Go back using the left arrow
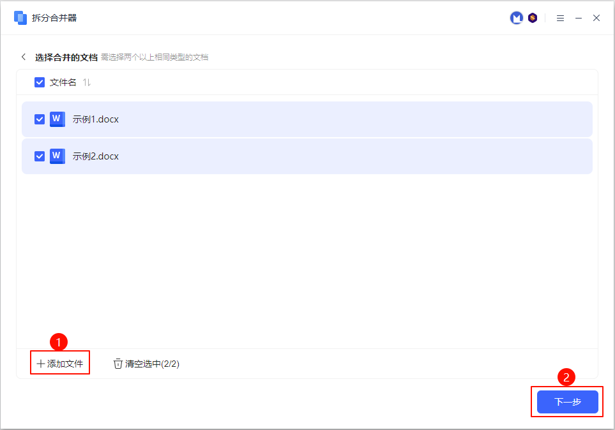 24,57
